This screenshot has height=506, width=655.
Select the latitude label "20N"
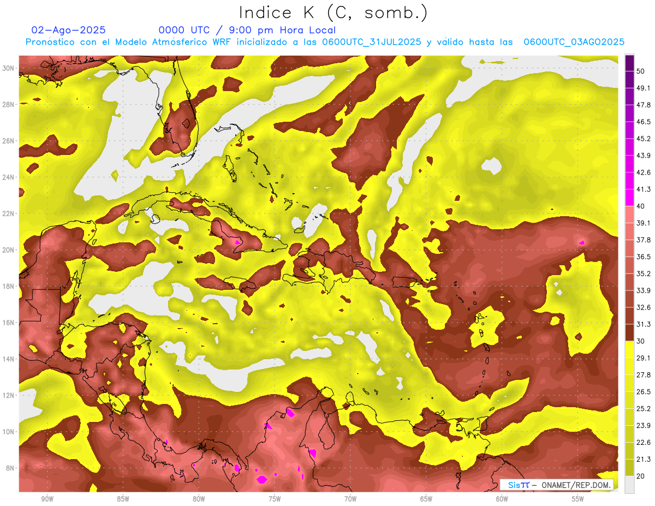point(9,250)
